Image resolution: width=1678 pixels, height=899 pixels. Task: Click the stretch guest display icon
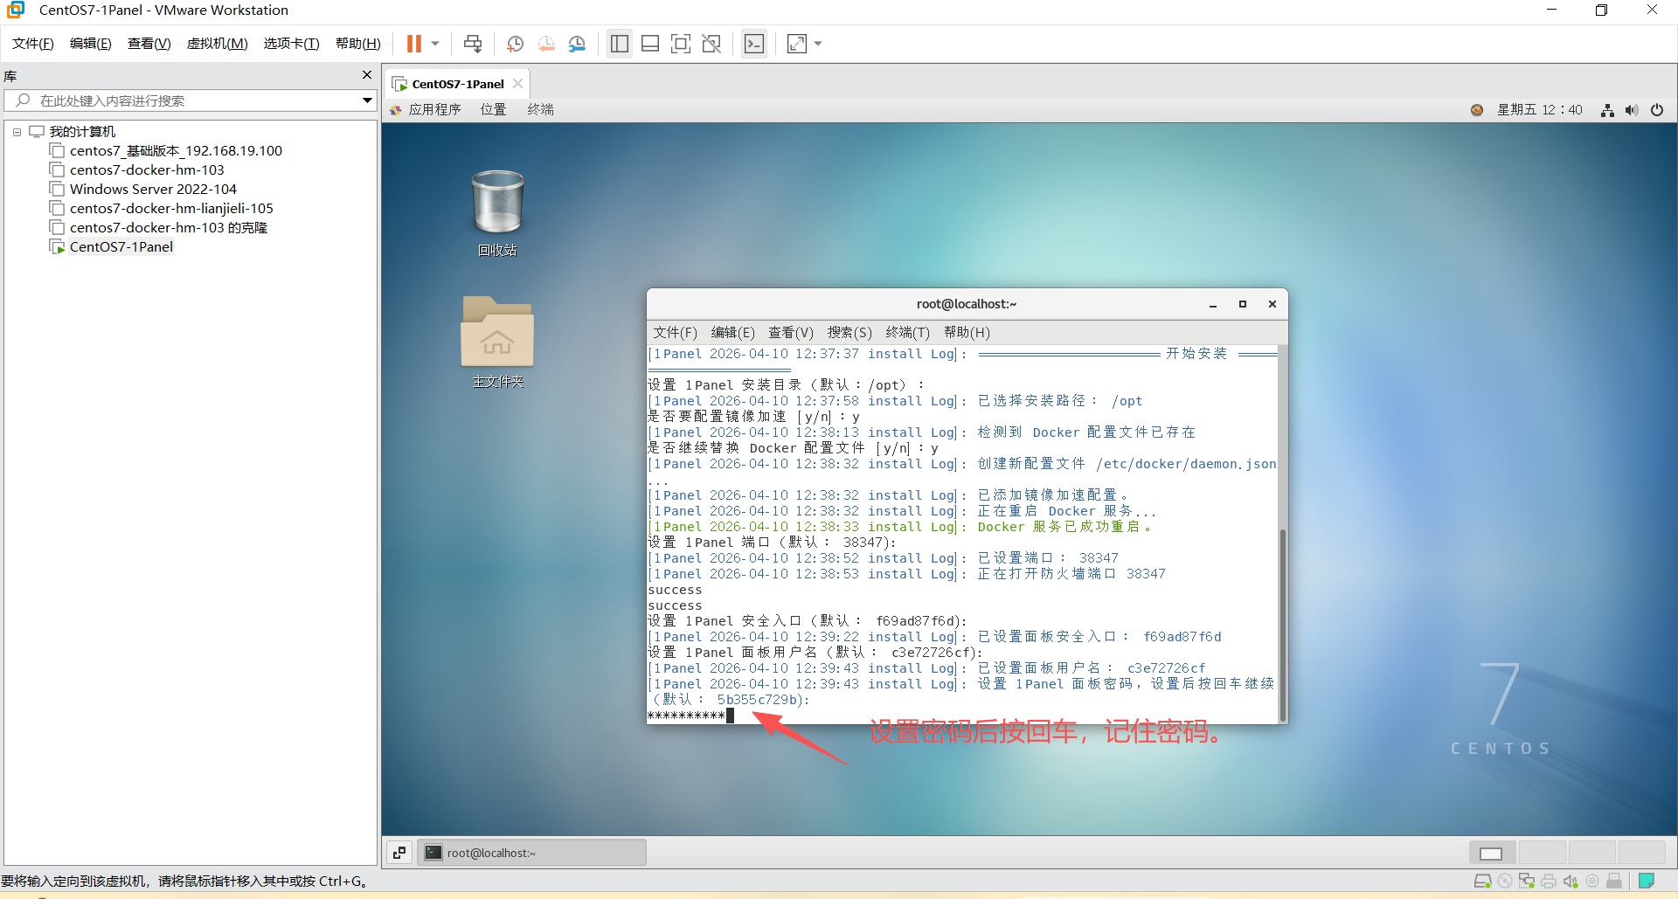tap(797, 44)
